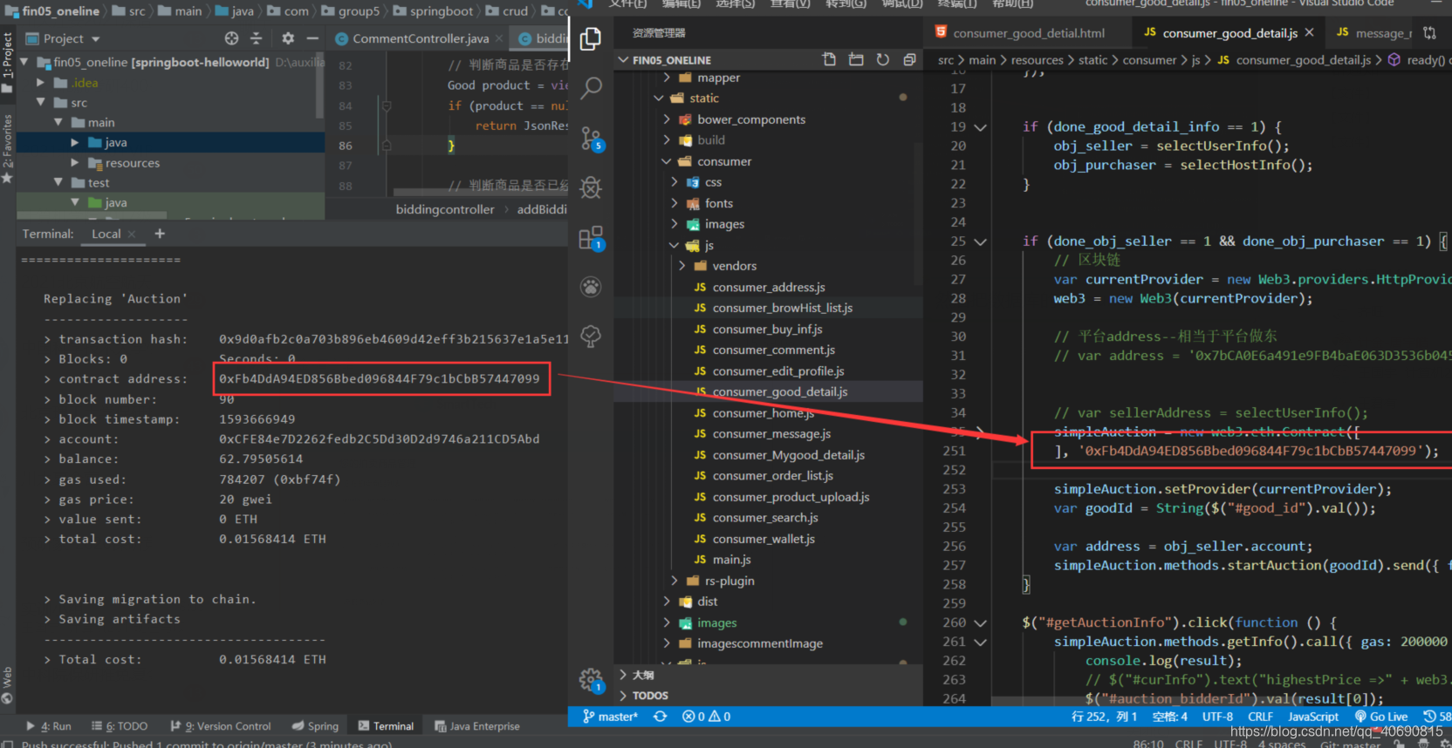Open consumer_wallet.js file
The width and height of the screenshot is (1452, 748).
click(764, 539)
